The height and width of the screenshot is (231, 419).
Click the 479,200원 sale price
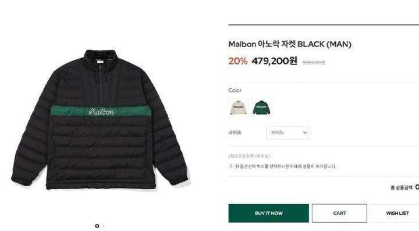click(274, 61)
